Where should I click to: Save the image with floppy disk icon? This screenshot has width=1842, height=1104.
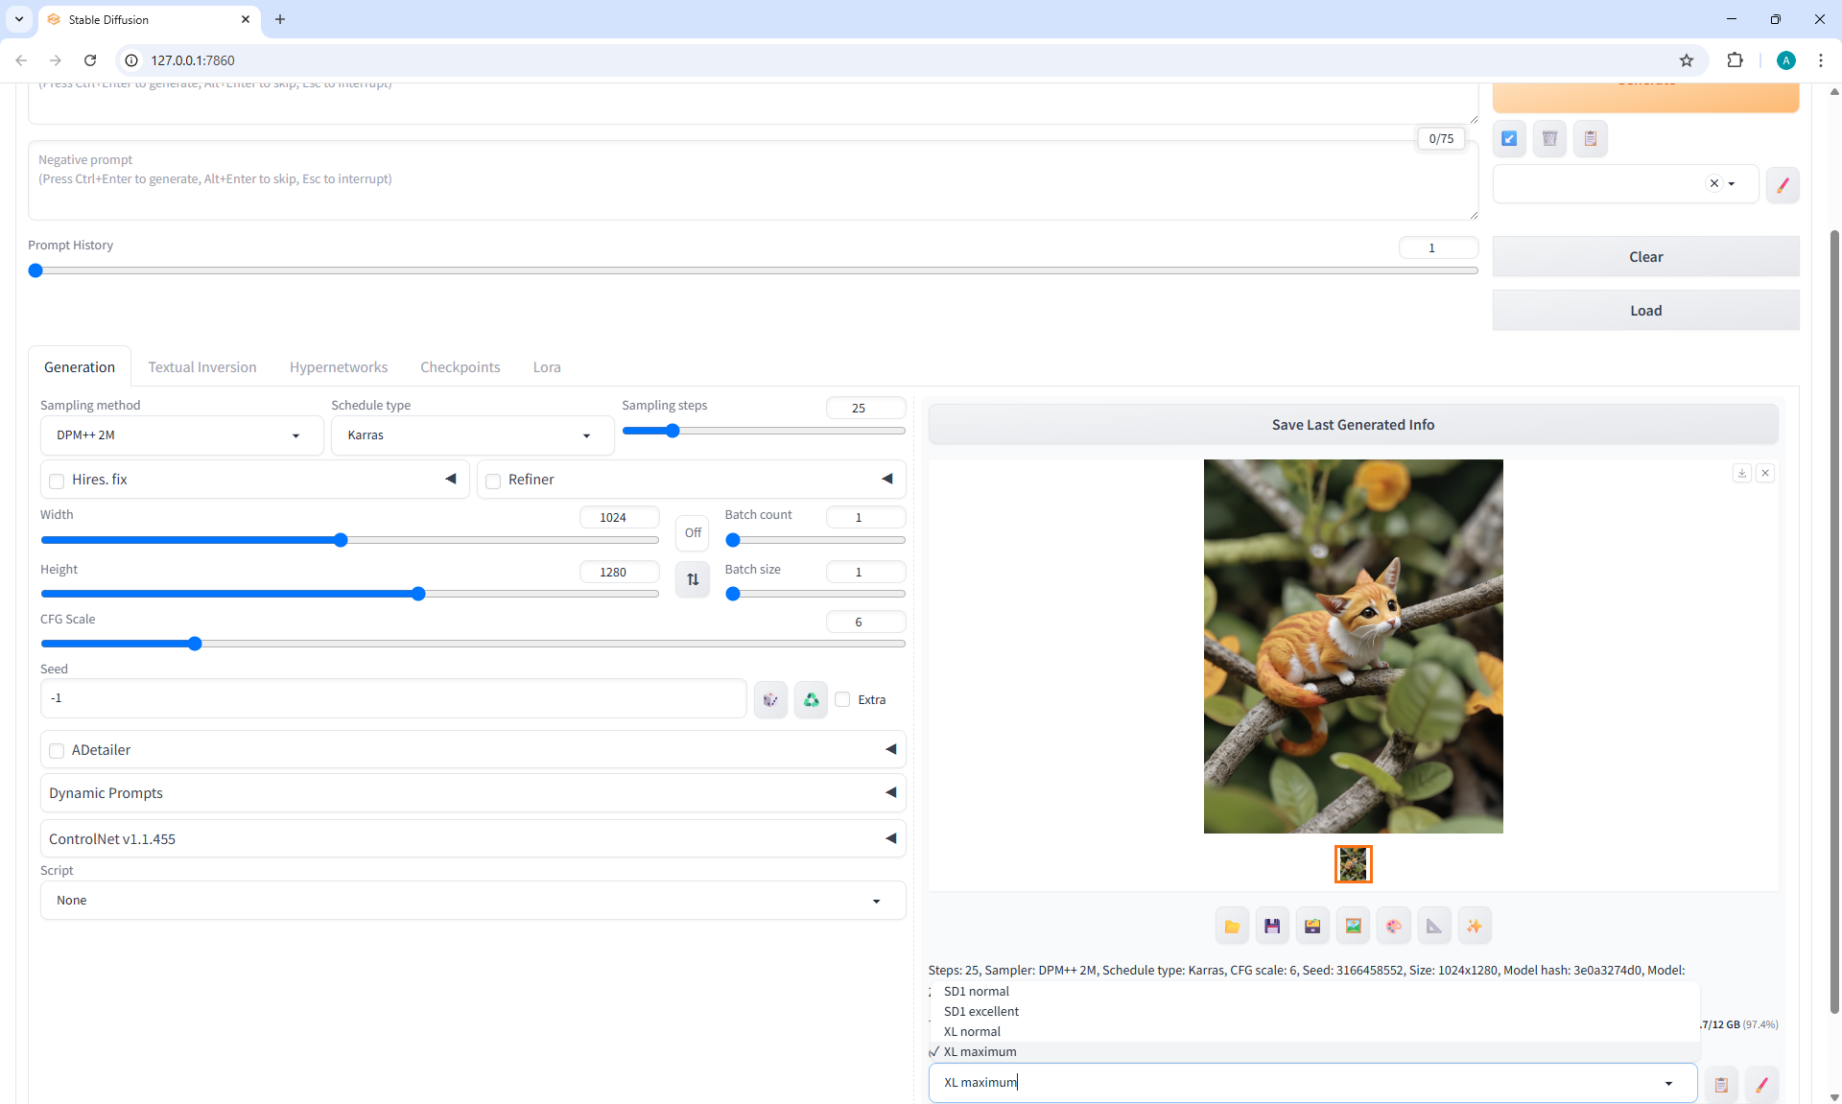tap(1272, 927)
